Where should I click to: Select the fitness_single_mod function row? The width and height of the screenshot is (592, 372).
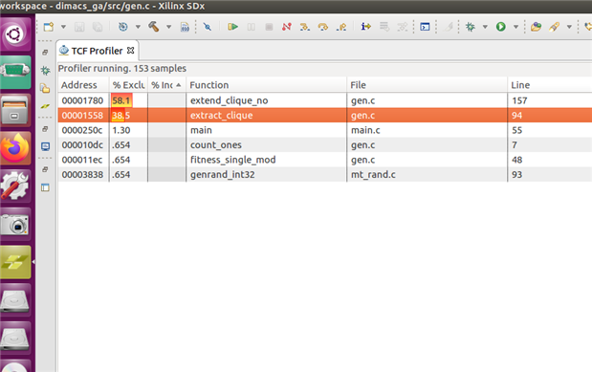(325, 160)
